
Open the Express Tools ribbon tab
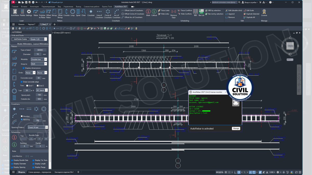click(107, 6)
